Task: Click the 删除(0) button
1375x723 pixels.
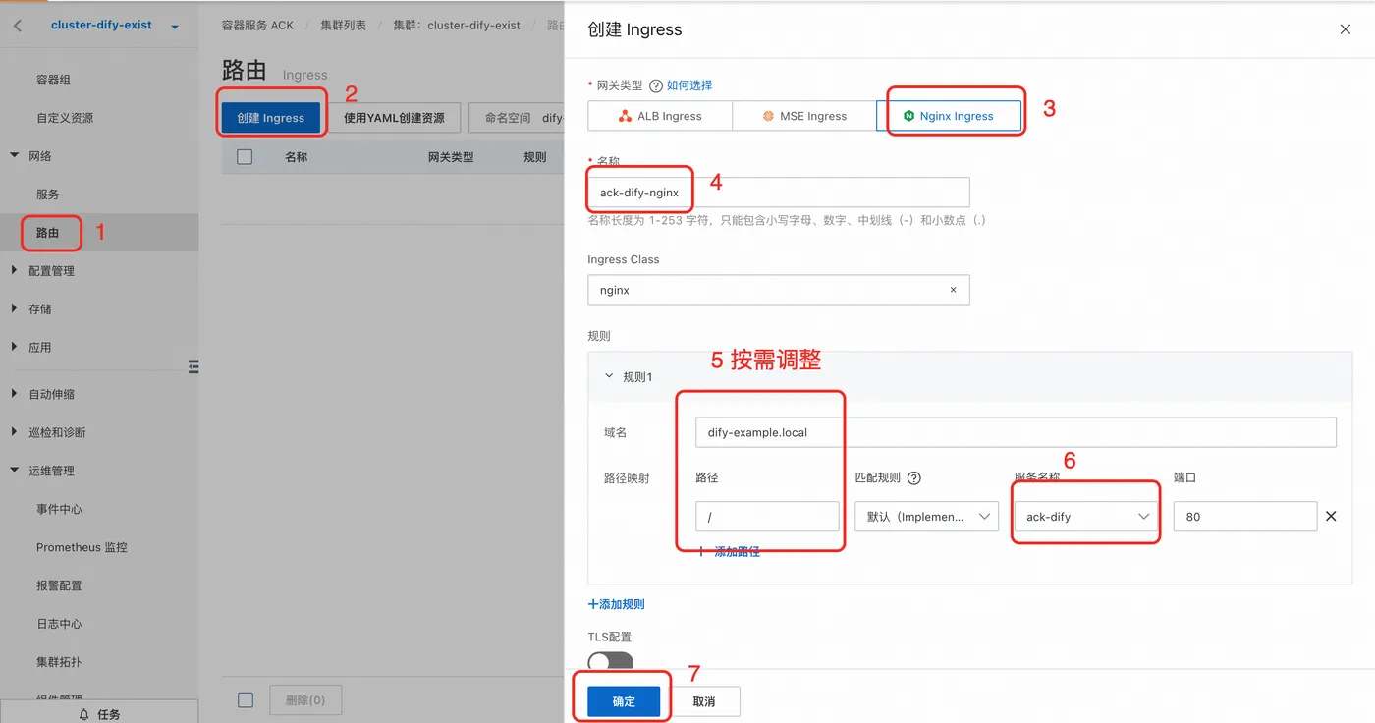Action: pos(305,700)
